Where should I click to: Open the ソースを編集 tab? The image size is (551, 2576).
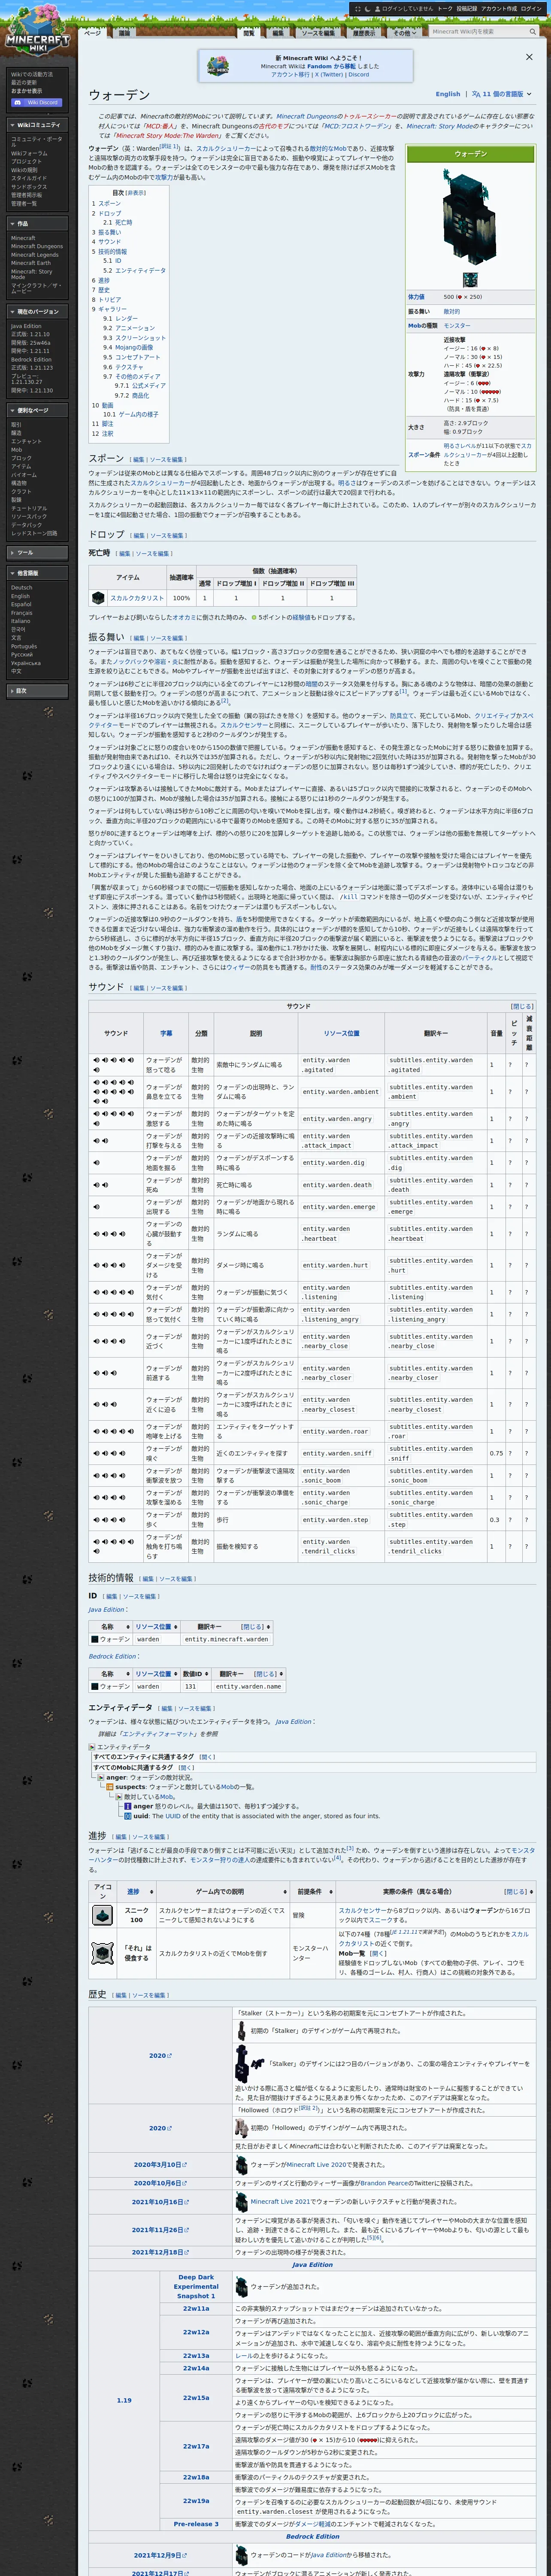click(318, 33)
